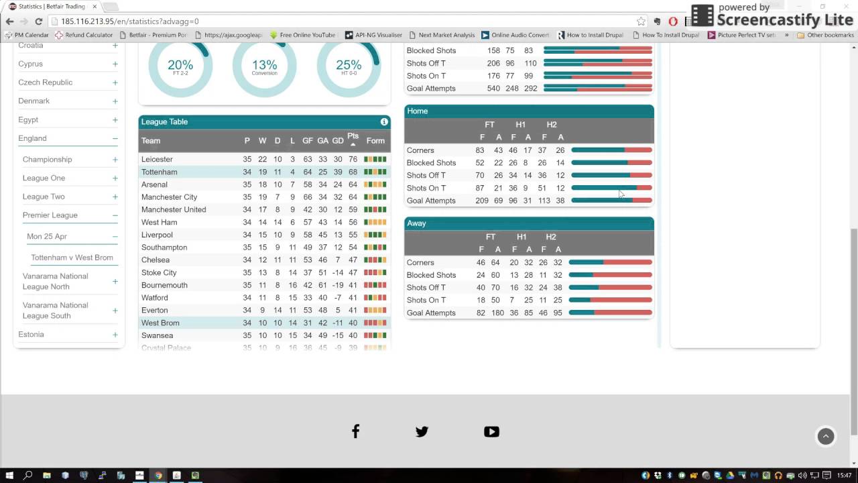Click the Home Corners comparison bar
Screen dimensions: 858x483
(611, 150)
